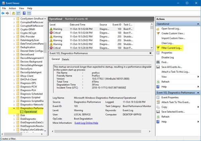
Task: Sort events by the Level column header
Action: (x=59, y=24)
